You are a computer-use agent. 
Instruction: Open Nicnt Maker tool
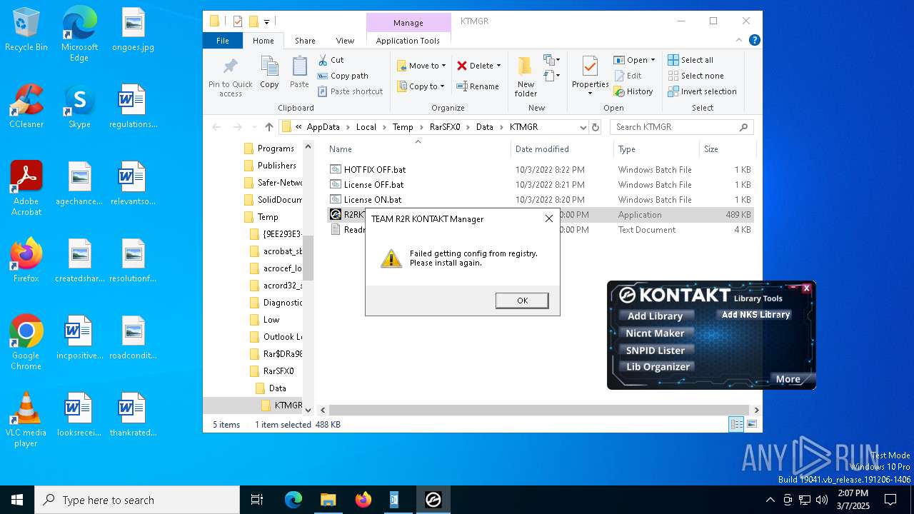click(655, 333)
